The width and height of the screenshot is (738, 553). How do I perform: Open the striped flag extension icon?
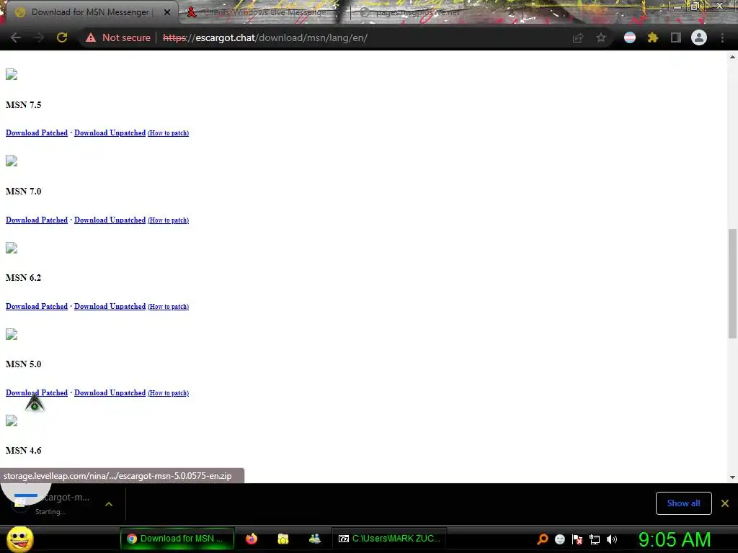(630, 37)
